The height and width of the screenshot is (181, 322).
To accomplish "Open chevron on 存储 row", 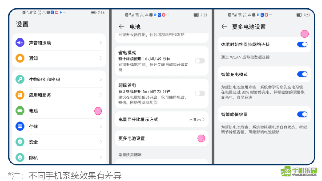I will pos(101,126).
